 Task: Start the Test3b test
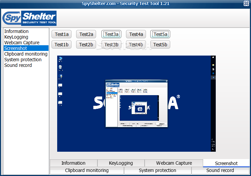point(111,45)
